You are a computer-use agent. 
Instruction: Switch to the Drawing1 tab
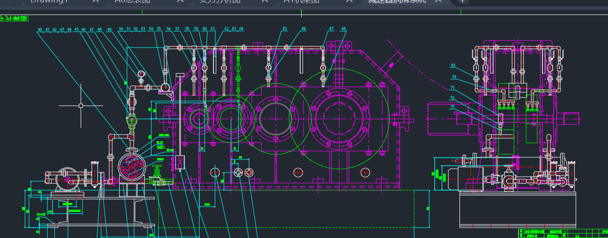click(49, 1)
